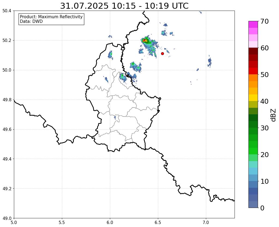279x227 pixels.
Task: Click the radar echo northwest inside Luxembourg border
Action: click(x=110, y=55)
